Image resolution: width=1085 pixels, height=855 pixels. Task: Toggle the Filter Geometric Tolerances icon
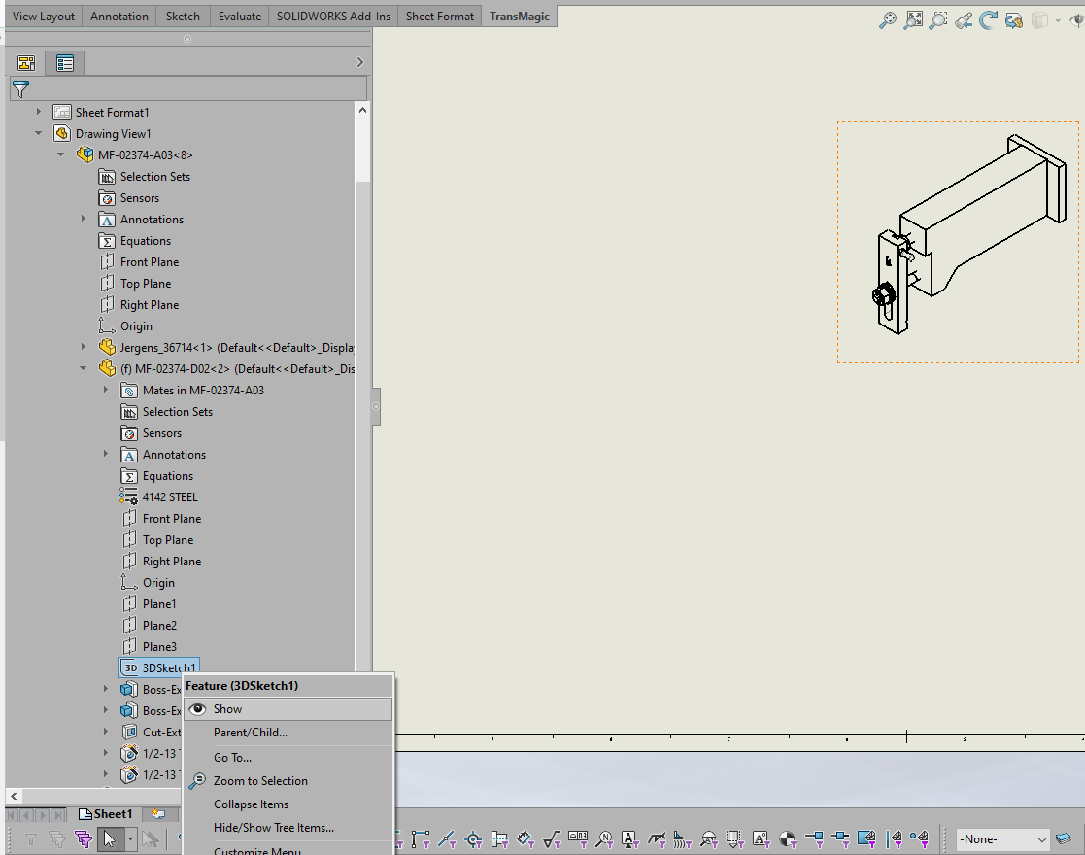[578, 839]
